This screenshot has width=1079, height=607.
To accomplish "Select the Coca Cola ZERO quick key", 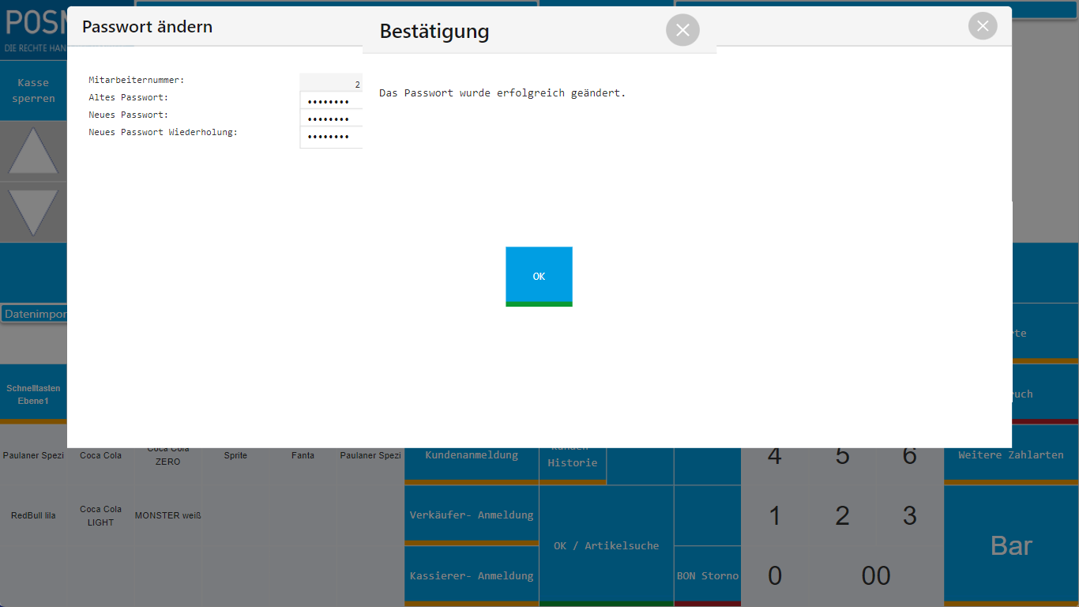I will [168, 455].
